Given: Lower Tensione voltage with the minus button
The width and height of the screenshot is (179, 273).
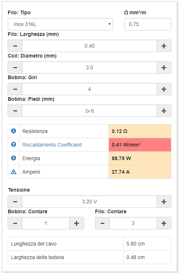Looking at the screenshot, I should [15, 202].
